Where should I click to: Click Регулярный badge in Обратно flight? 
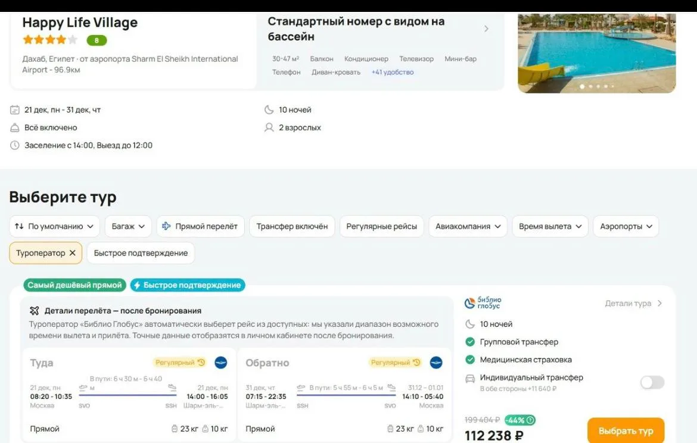(x=396, y=363)
